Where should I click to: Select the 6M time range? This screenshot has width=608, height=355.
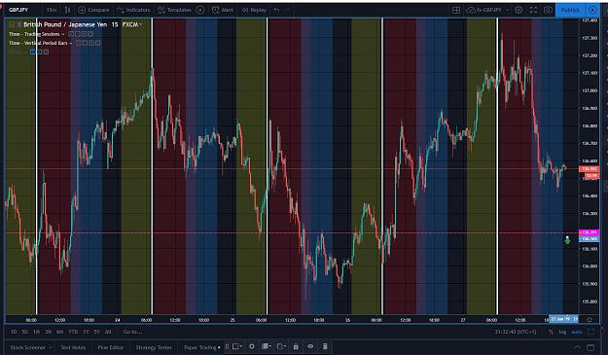pos(59,332)
